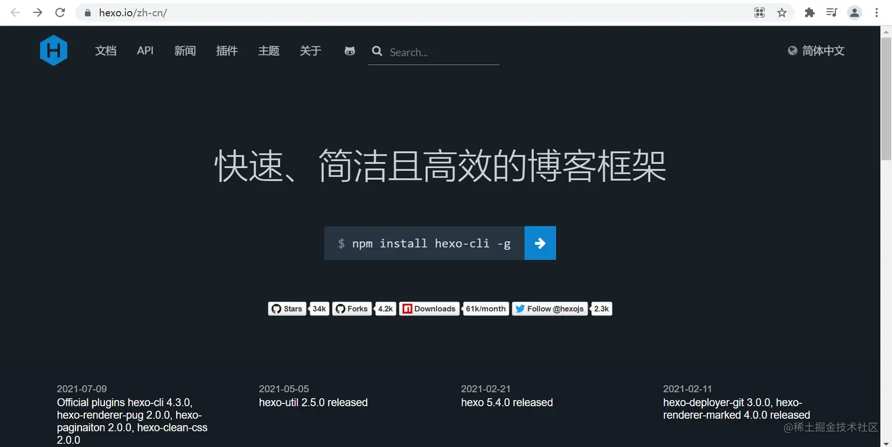Open hexo-util 2.5.0 released news
Viewport: 892px width, 447px height.
313,403
